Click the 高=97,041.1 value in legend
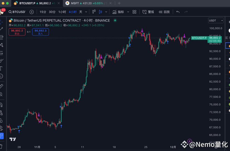The width and height of the screenshot is (230, 151). coord(35,25)
